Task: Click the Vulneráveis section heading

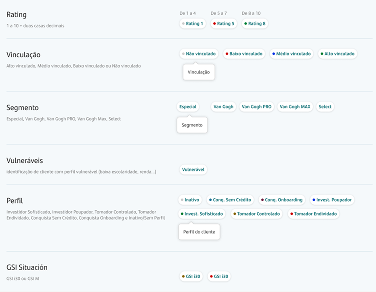Action: click(25, 160)
